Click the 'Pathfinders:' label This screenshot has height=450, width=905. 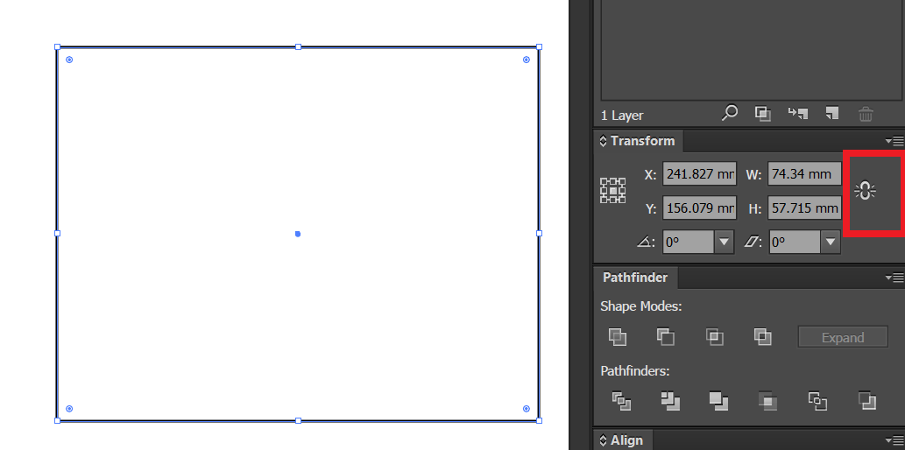[635, 371]
